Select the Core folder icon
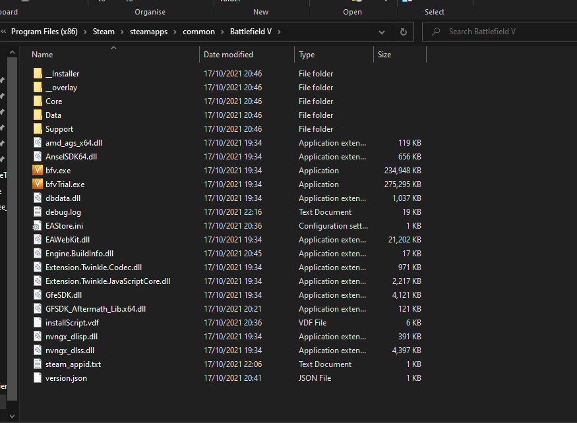The image size is (577, 423). [x=38, y=101]
